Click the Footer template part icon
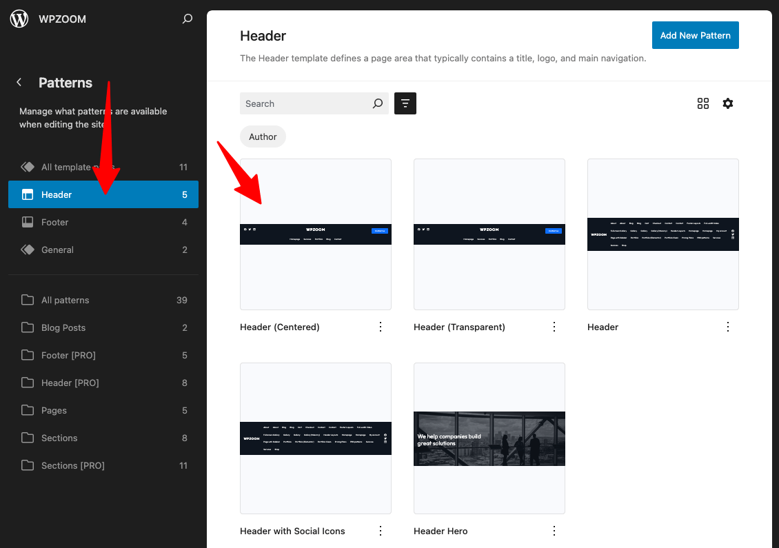This screenshot has height=548, width=779. pos(28,222)
